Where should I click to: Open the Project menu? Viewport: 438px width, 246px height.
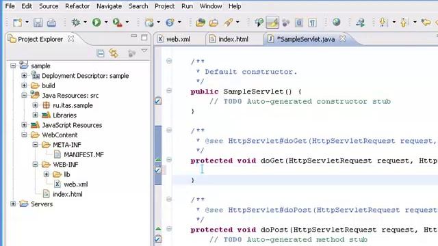click(164, 6)
